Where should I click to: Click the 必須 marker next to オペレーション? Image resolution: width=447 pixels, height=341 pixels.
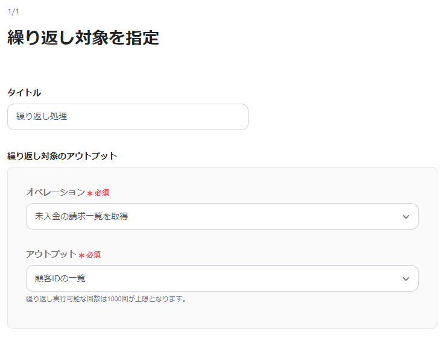coord(102,193)
